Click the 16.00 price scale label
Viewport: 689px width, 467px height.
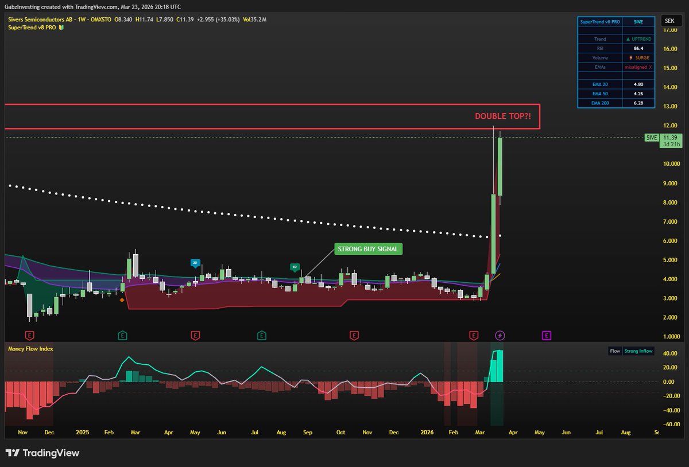click(x=669, y=49)
